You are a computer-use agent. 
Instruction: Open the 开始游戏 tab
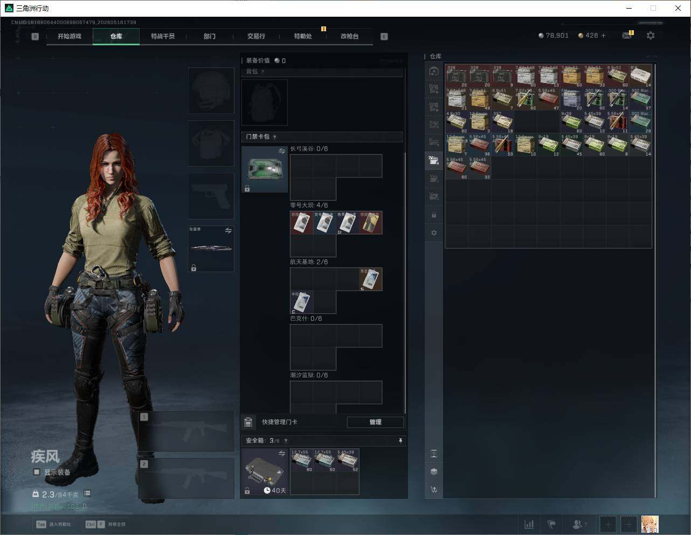pyautogui.click(x=70, y=36)
